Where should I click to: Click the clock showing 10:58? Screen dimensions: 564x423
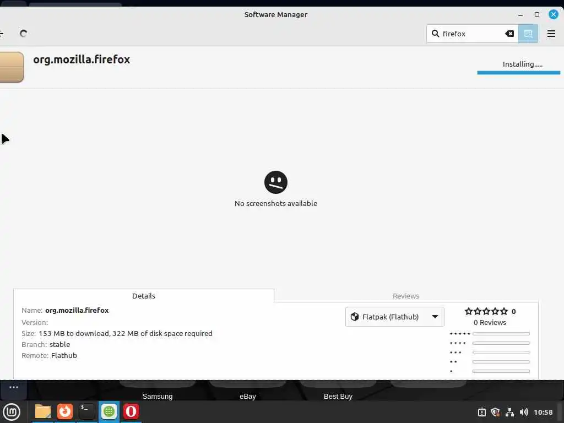coord(543,412)
